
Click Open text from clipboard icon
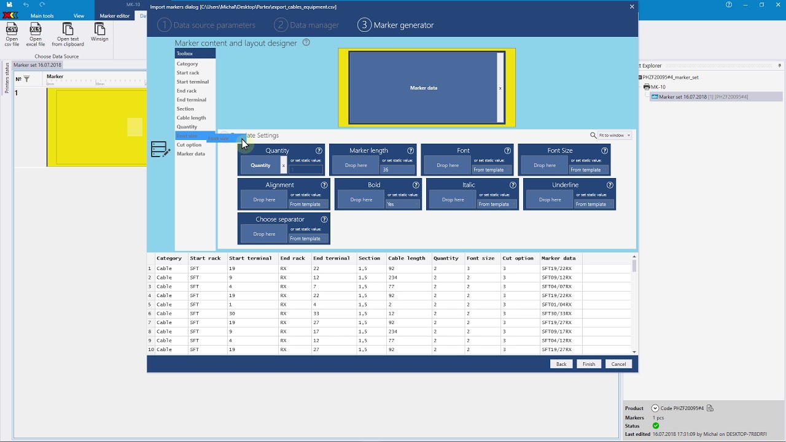click(68, 29)
